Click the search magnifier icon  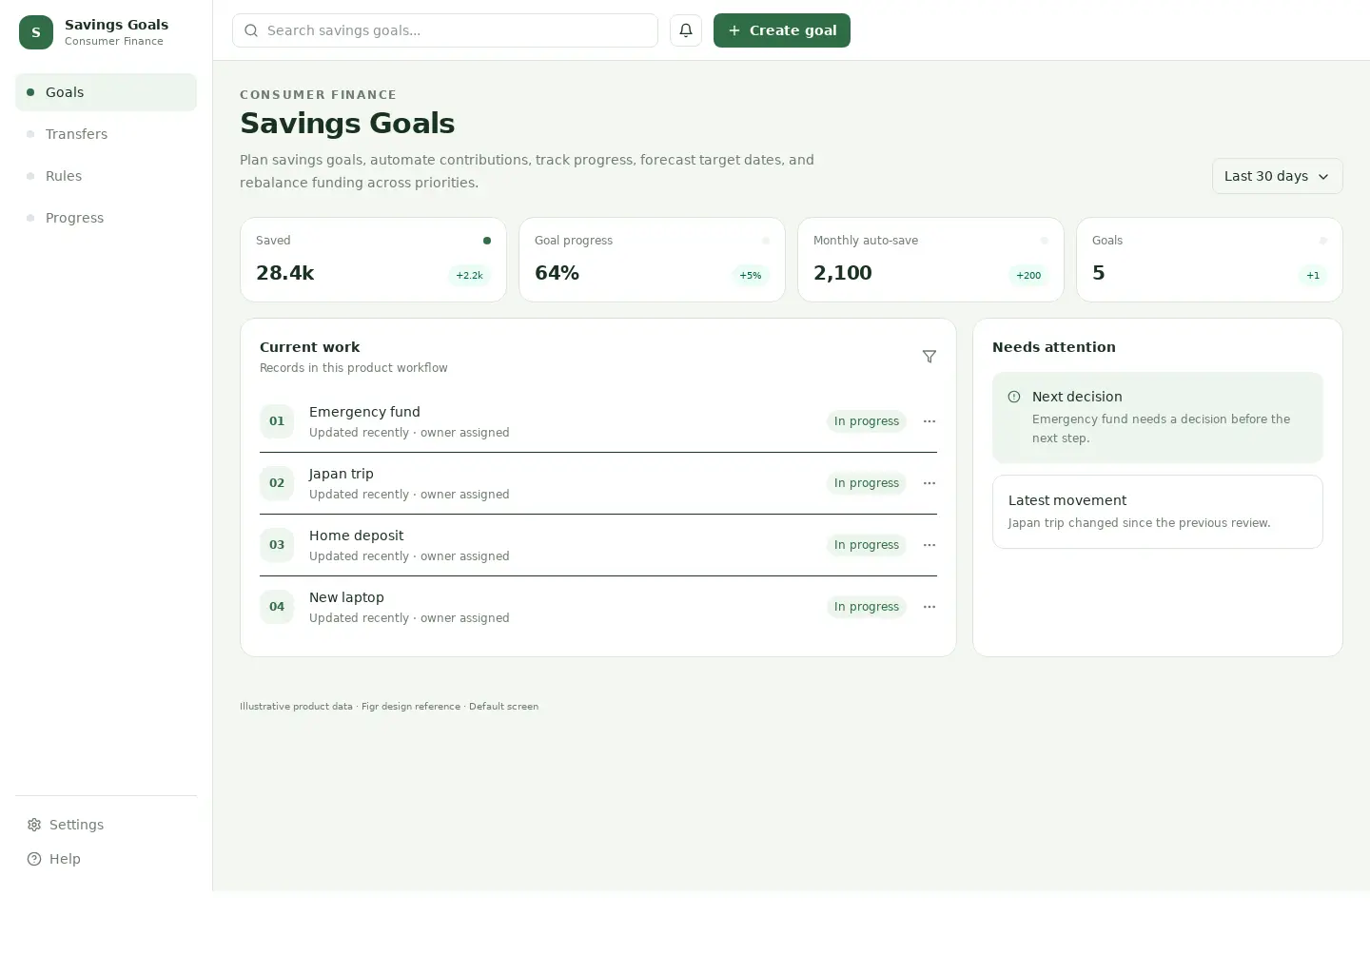tap(251, 30)
